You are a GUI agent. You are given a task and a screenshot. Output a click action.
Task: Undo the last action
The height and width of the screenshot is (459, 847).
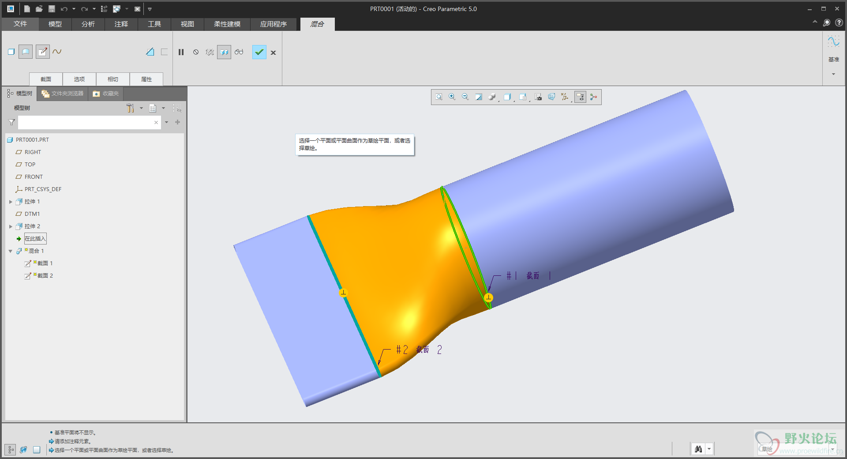64,9
